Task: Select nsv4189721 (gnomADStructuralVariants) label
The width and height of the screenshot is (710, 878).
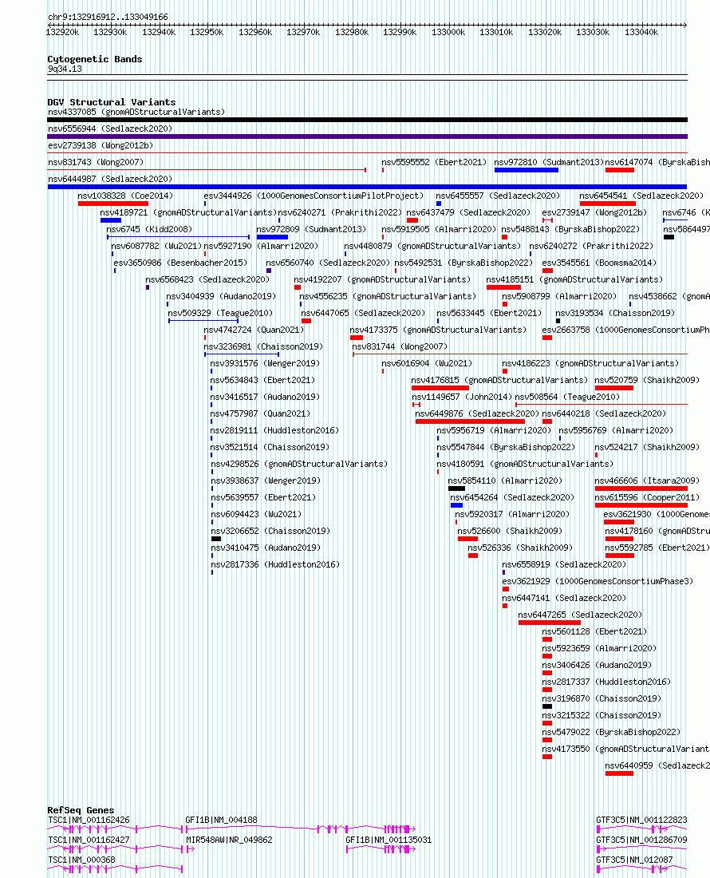Action: point(188,213)
